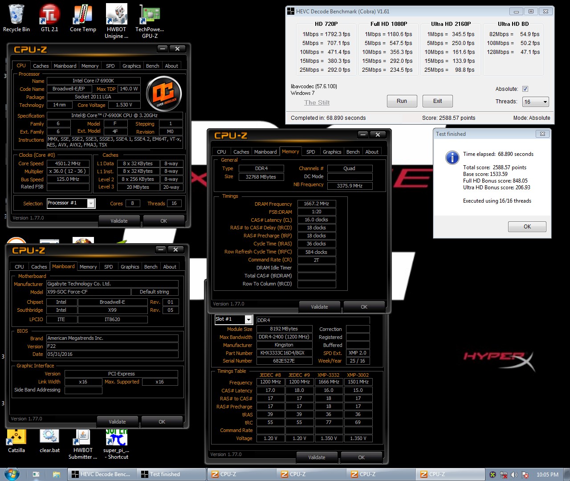Click the Part Number KHX3333C16D4/8GX field

tap(284, 353)
